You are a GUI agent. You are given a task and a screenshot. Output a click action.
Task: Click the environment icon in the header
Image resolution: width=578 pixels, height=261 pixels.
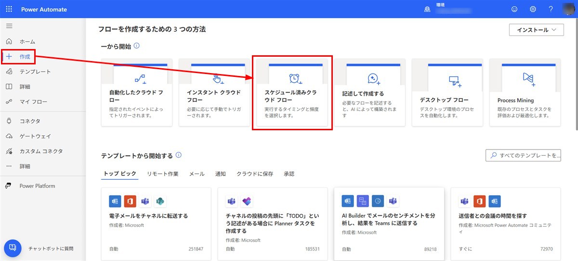tap(427, 9)
